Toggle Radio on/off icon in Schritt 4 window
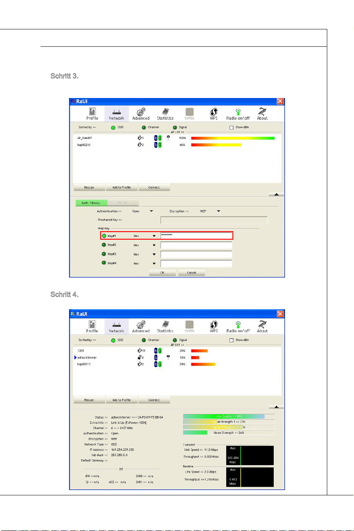The height and width of the screenshot is (531, 354). (238, 327)
